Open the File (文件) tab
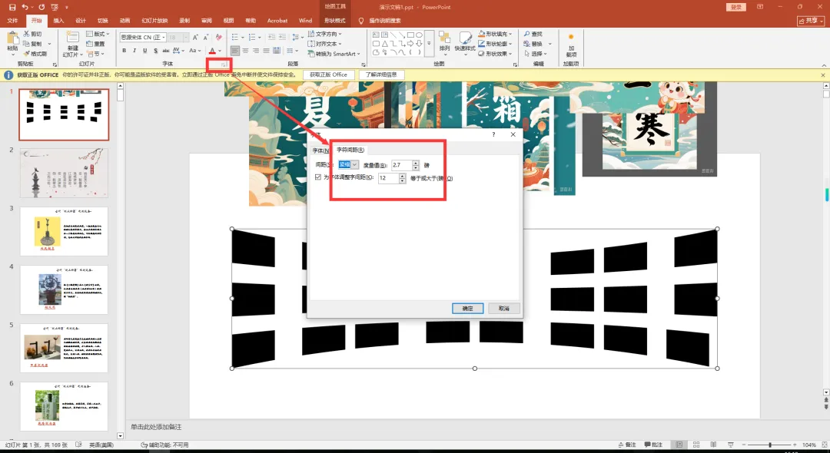The image size is (830, 453). tap(13, 21)
